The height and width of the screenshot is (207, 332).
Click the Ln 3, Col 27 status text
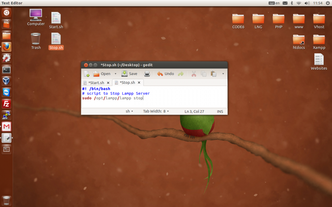coord(194,112)
